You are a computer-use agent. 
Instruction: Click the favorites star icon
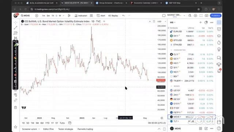click(x=15, y=127)
